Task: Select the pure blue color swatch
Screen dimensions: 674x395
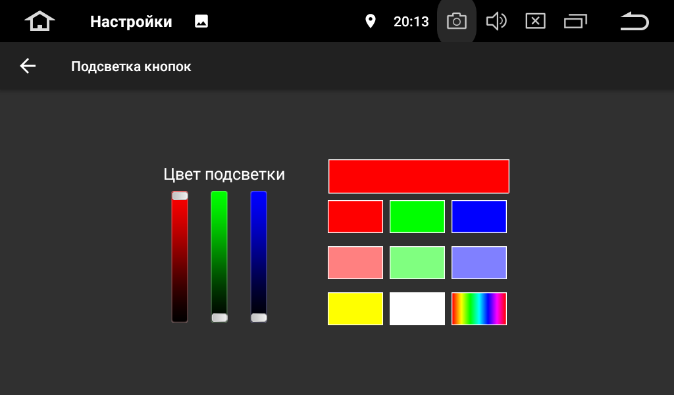Action: coord(479,217)
